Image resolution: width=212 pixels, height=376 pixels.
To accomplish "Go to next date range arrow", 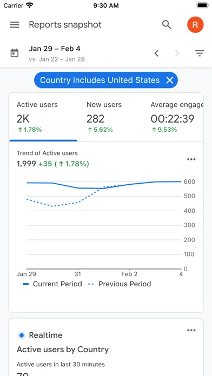I will [177, 53].
